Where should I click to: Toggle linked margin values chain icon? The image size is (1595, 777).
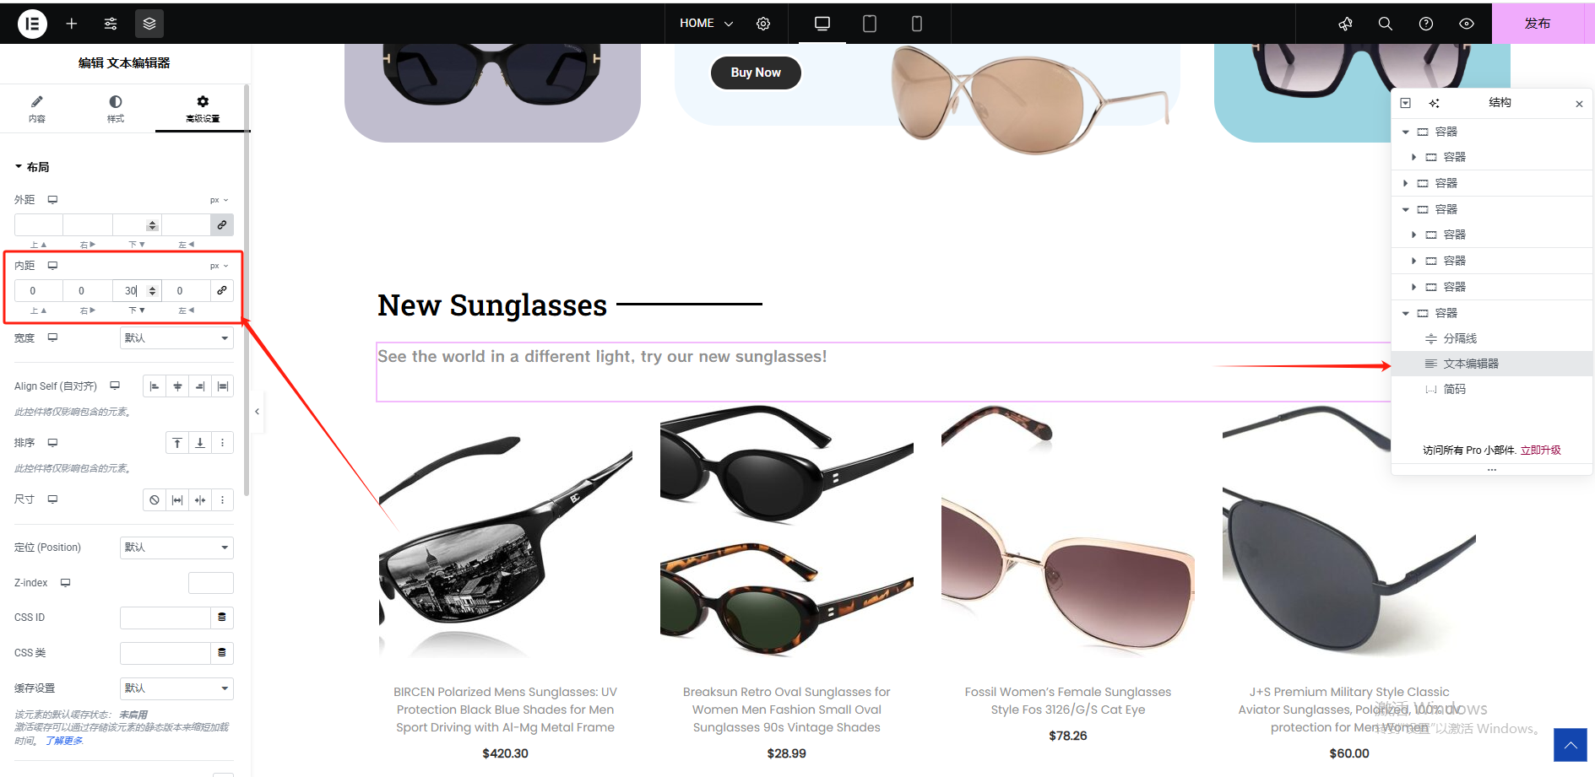coord(222,224)
